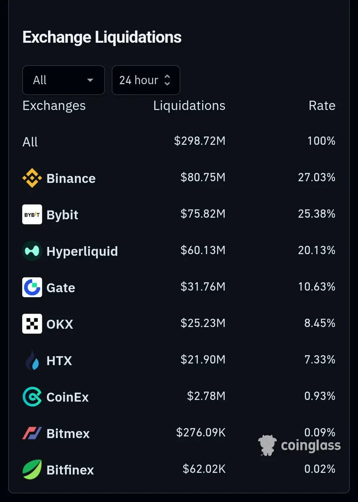Sort by the Rate column header
Screen dimensions: 358x502
pyautogui.click(x=322, y=106)
